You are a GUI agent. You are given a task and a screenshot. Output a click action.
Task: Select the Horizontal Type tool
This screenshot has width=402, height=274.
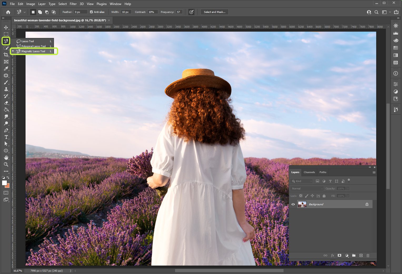(x=6, y=137)
